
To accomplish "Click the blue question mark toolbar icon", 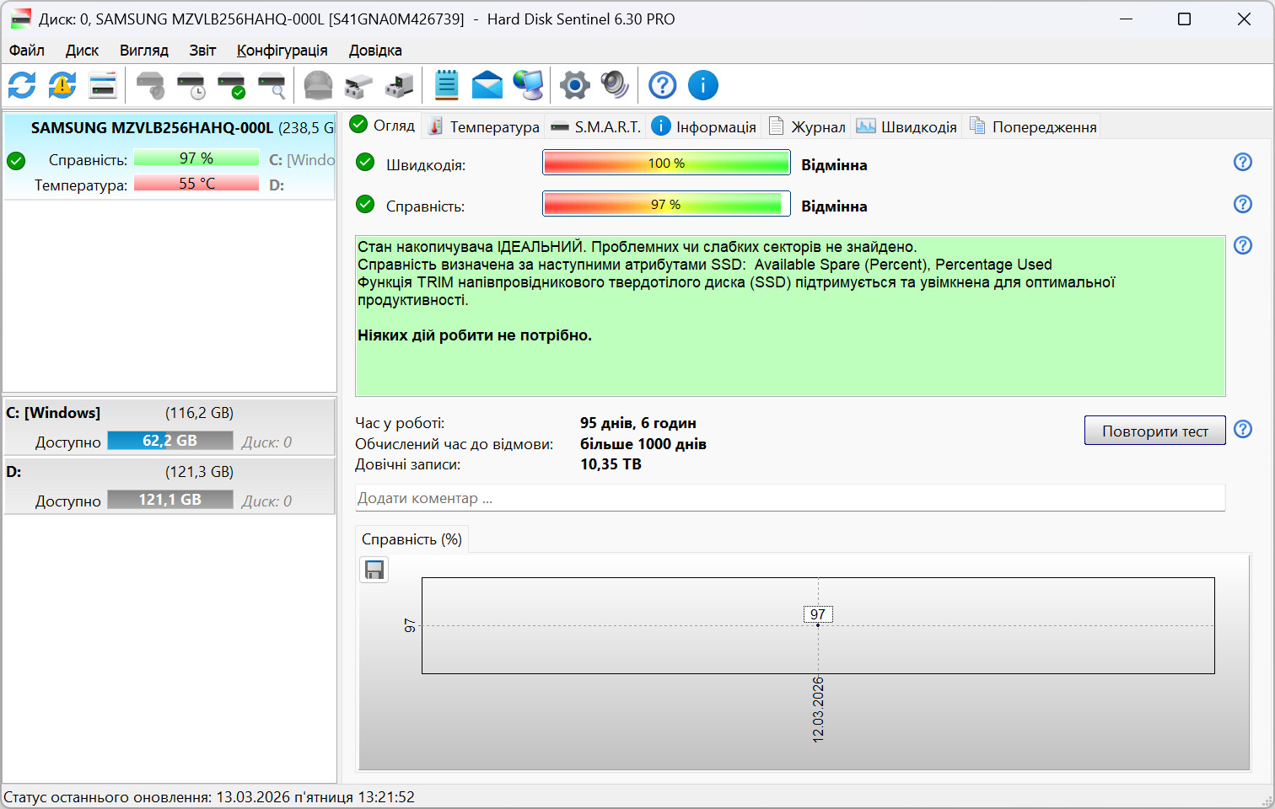I will coord(663,85).
